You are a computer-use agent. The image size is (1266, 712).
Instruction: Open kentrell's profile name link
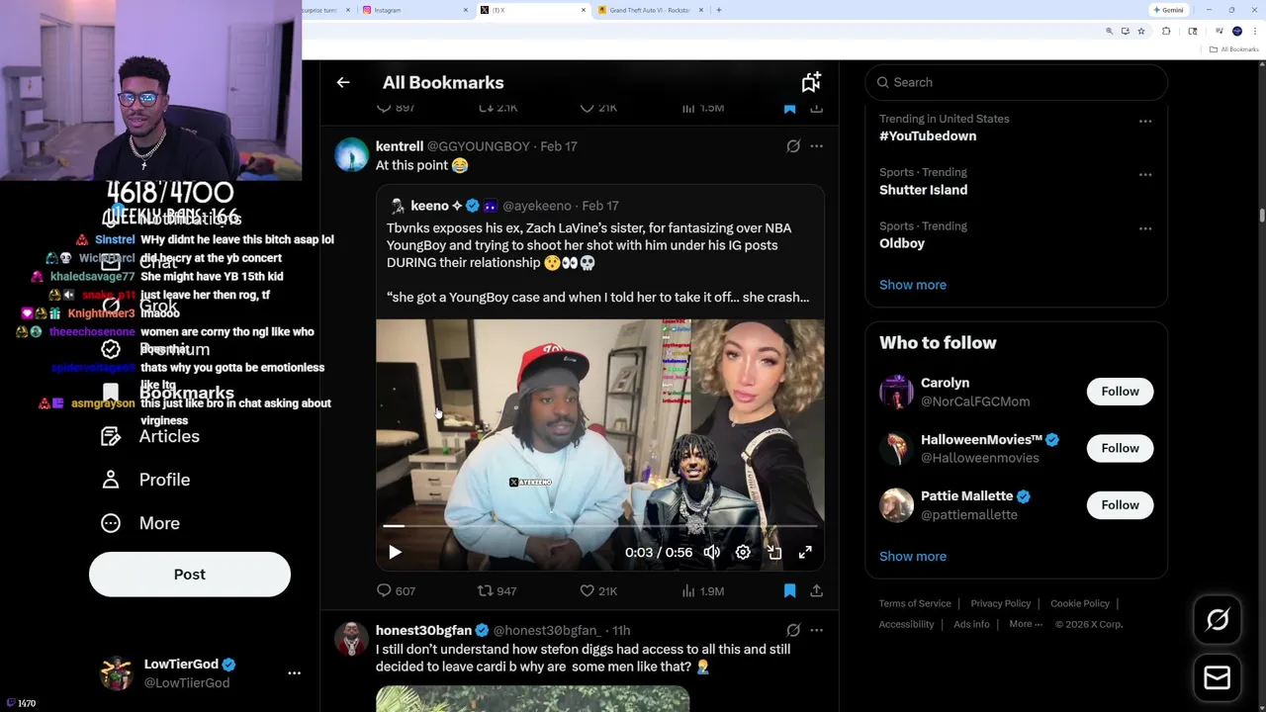pyautogui.click(x=400, y=146)
